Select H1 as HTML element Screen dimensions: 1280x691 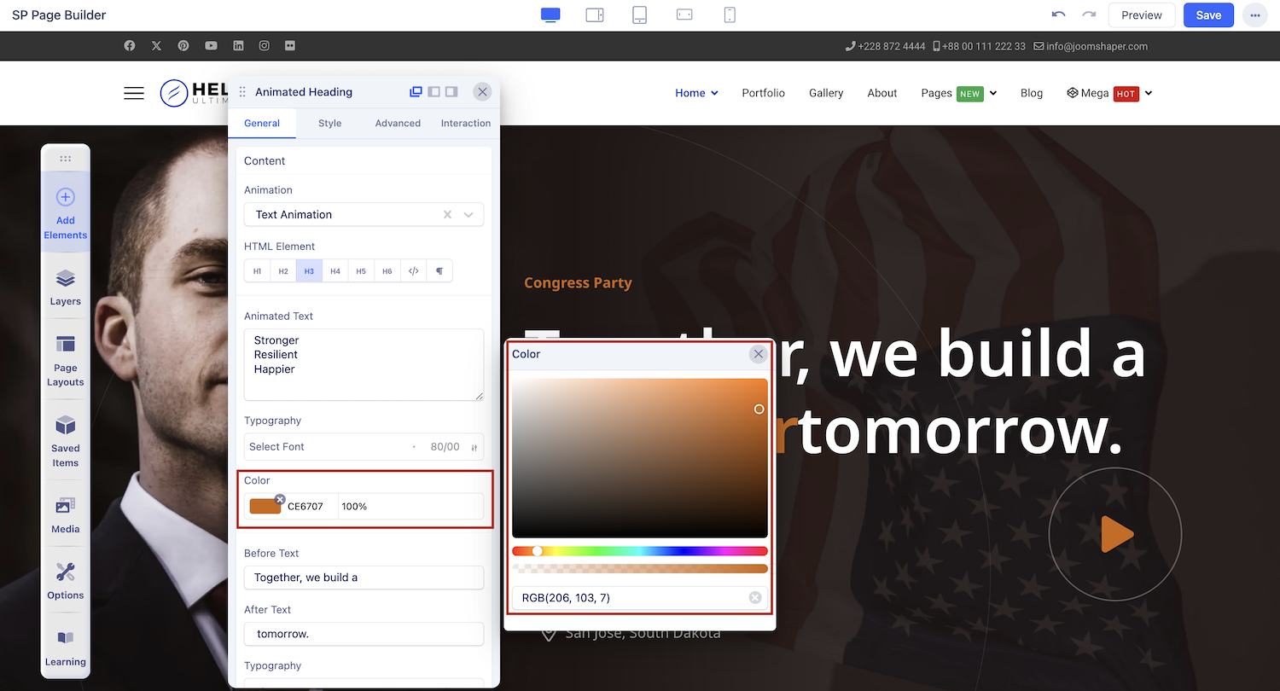coord(257,271)
